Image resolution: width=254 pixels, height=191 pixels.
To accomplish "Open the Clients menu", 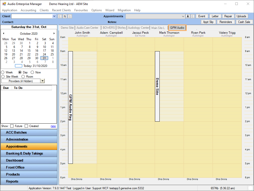I will [x=44, y=10].
